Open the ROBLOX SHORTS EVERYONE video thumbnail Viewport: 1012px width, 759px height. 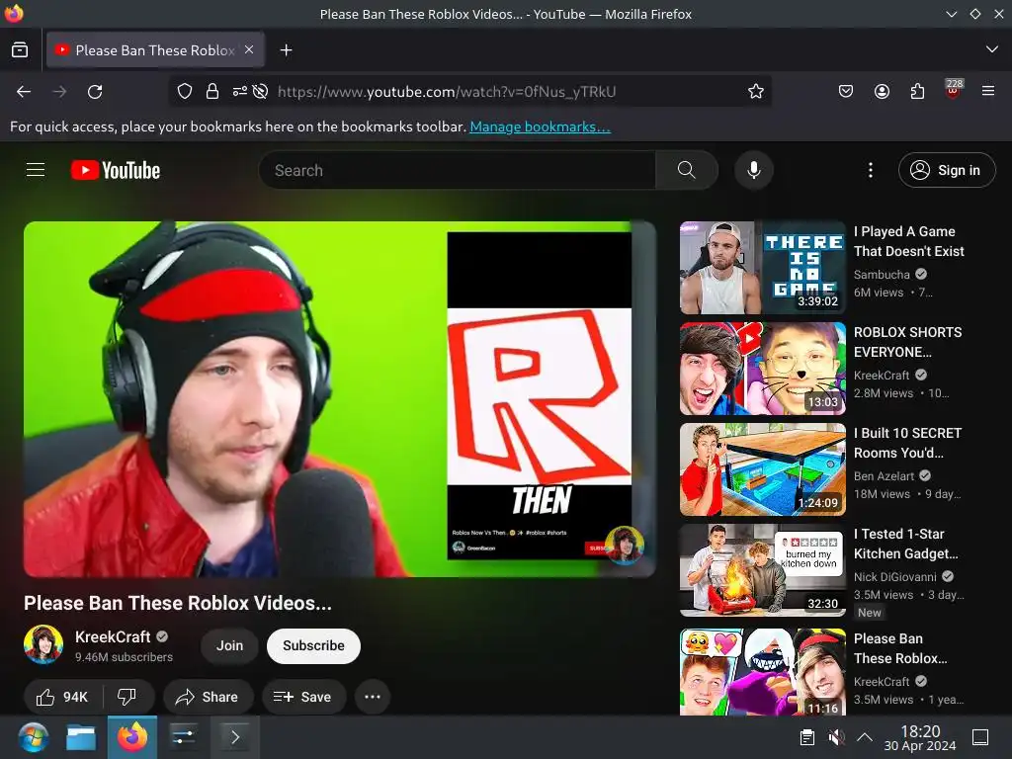coord(763,369)
